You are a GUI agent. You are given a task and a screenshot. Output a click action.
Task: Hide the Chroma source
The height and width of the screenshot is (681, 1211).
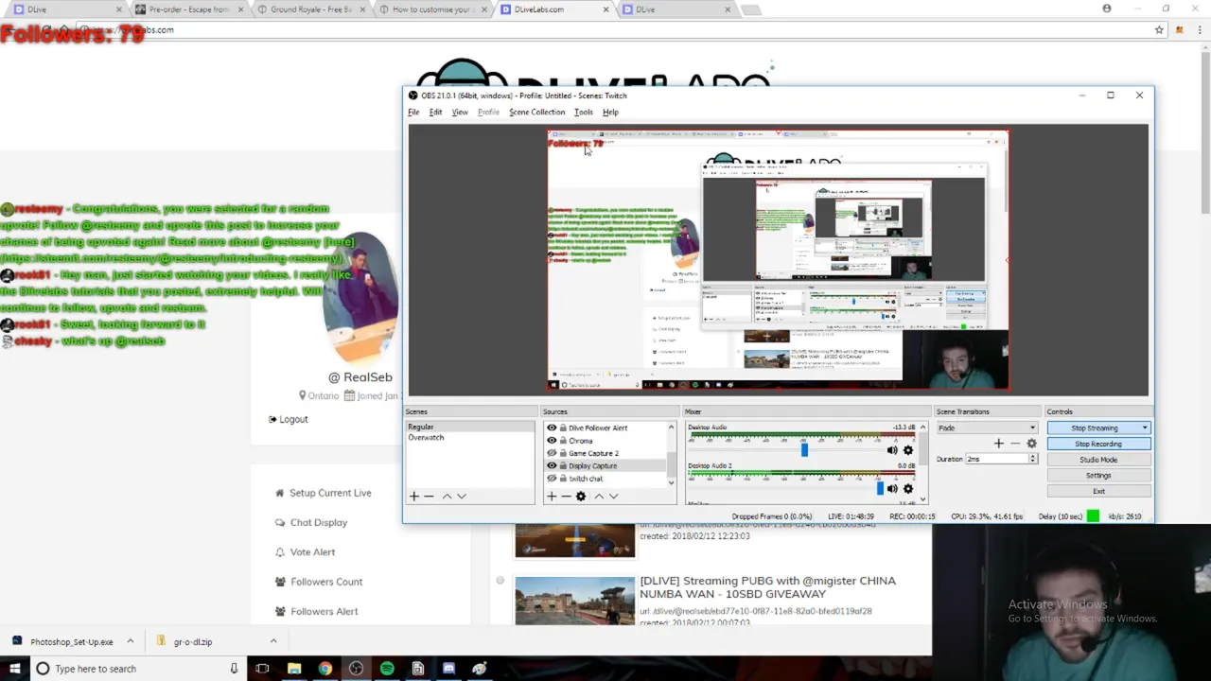[x=552, y=441]
